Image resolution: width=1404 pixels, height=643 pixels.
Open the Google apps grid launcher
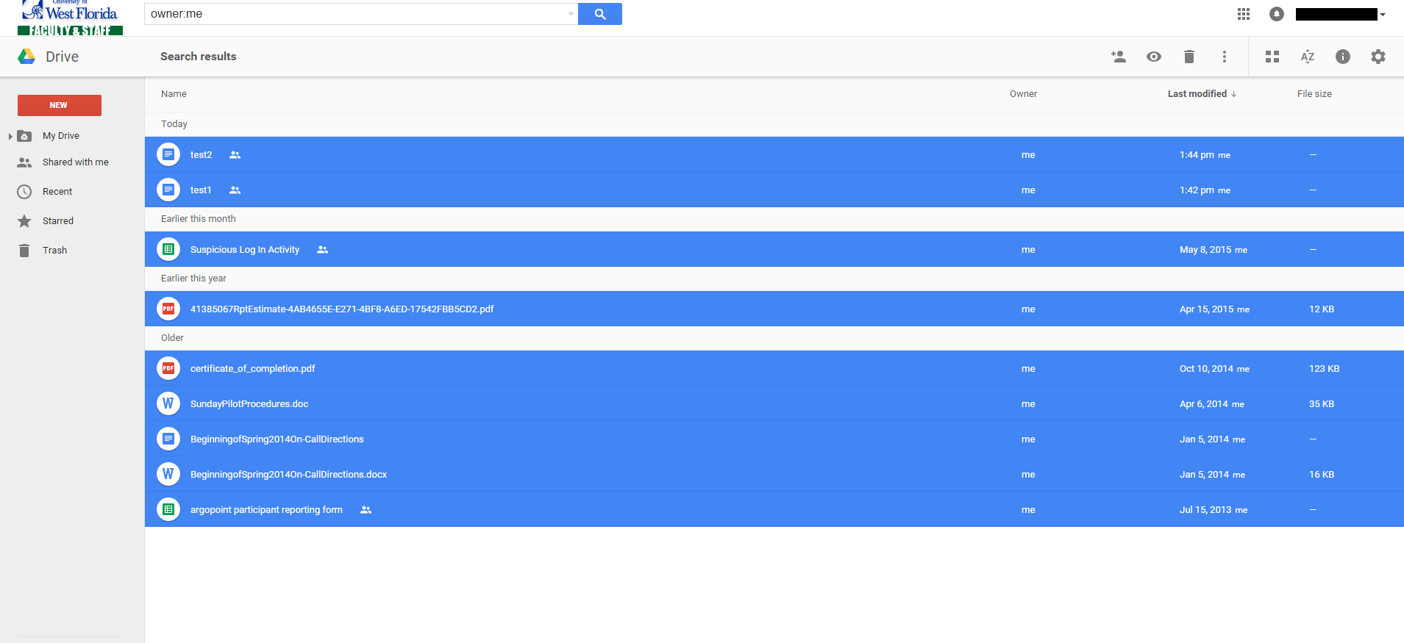(x=1243, y=14)
